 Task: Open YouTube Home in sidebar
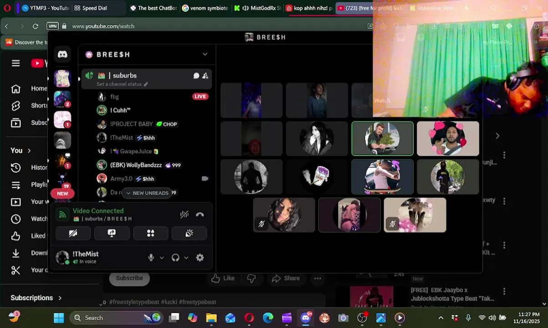pyautogui.click(x=29, y=89)
